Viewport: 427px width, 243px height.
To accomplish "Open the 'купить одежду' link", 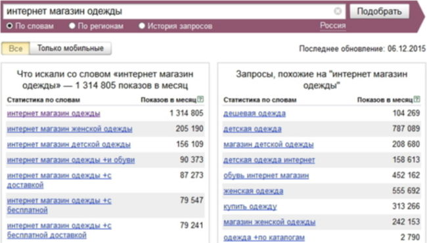I will (x=250, y=206).
